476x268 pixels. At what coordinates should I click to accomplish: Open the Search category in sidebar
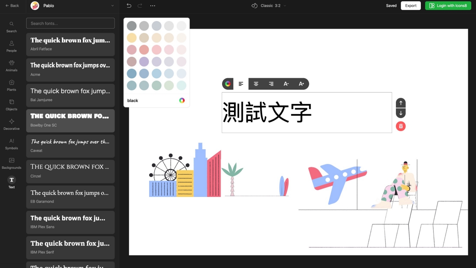tap(12, 27)
